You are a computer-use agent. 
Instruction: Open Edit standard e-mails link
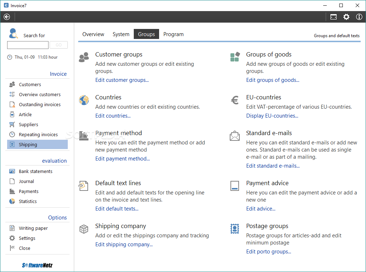point(273,166)
